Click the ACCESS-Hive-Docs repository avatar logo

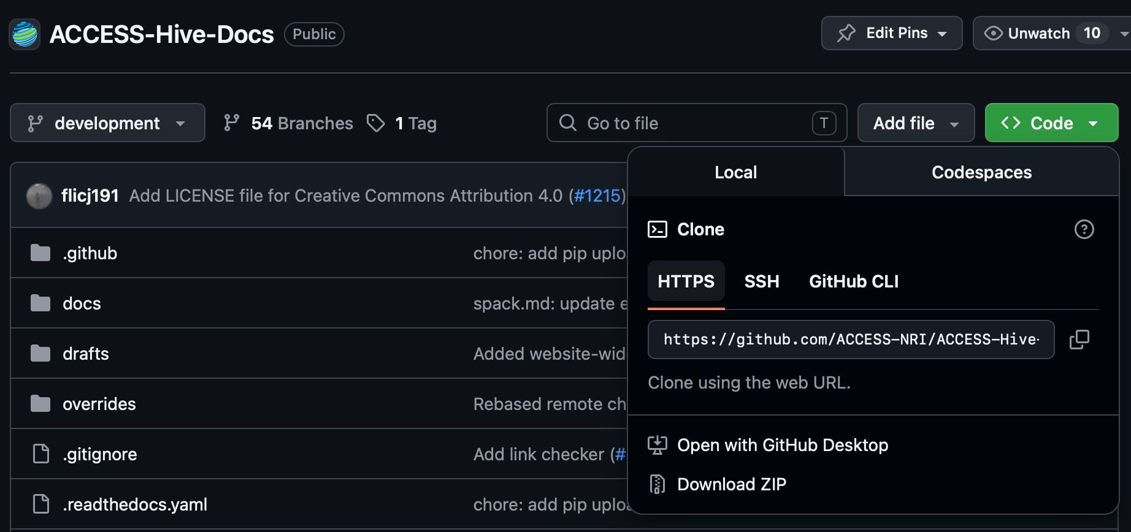pos(25,34)
